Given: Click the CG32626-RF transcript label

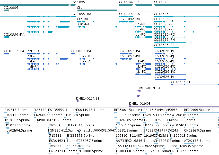Looking at the screenshot, I should pos(164,29).
